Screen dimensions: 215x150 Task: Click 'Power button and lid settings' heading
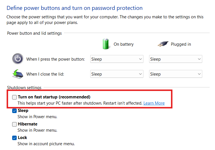click(x=34, y=33)
